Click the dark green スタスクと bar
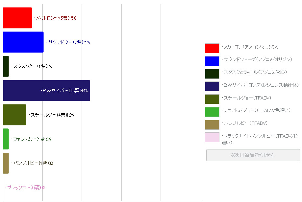 tap(6, 66)
